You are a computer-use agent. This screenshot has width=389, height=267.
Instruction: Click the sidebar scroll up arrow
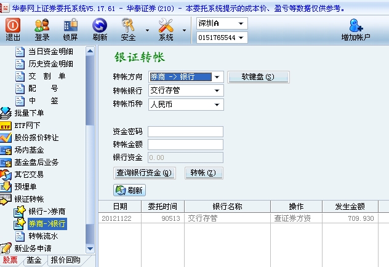click(x=90, y=51)
